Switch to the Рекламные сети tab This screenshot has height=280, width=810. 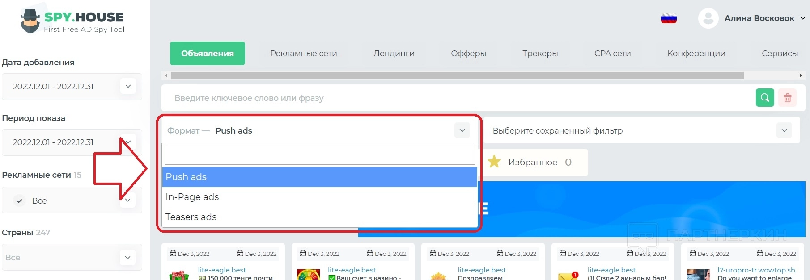[304, 53]
